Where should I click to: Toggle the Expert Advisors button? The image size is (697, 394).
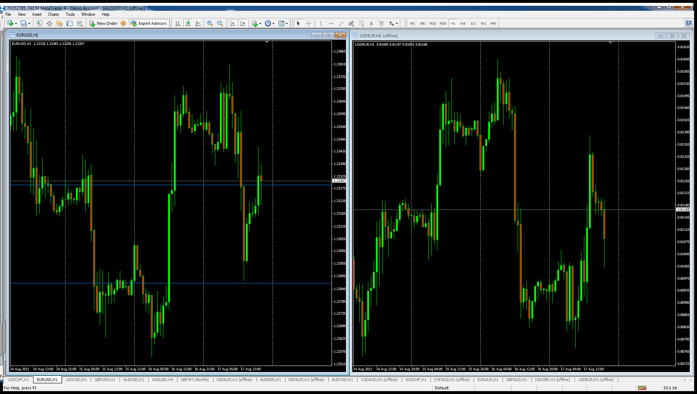tap(149, 23)
